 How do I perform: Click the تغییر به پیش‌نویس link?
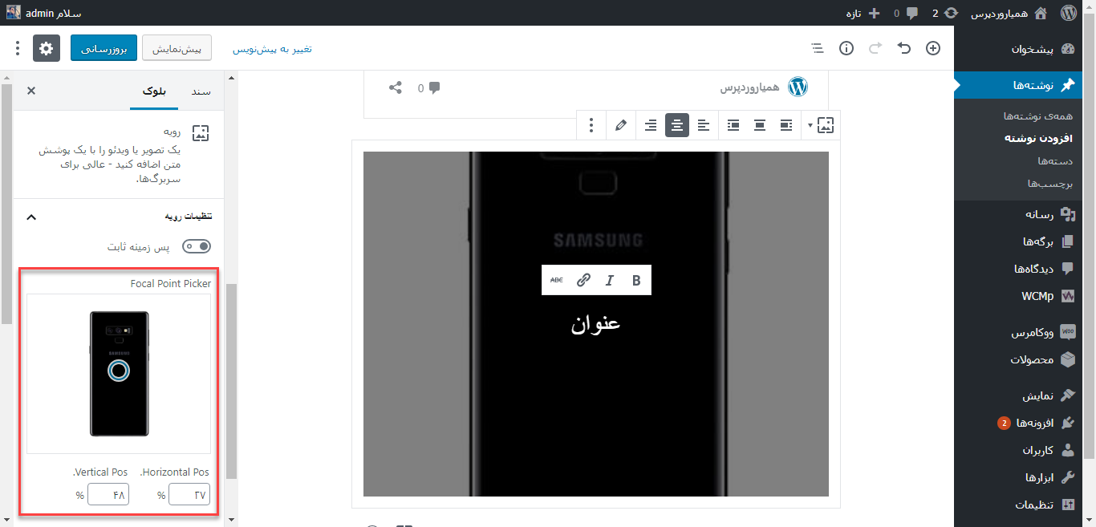click(272, 49)
